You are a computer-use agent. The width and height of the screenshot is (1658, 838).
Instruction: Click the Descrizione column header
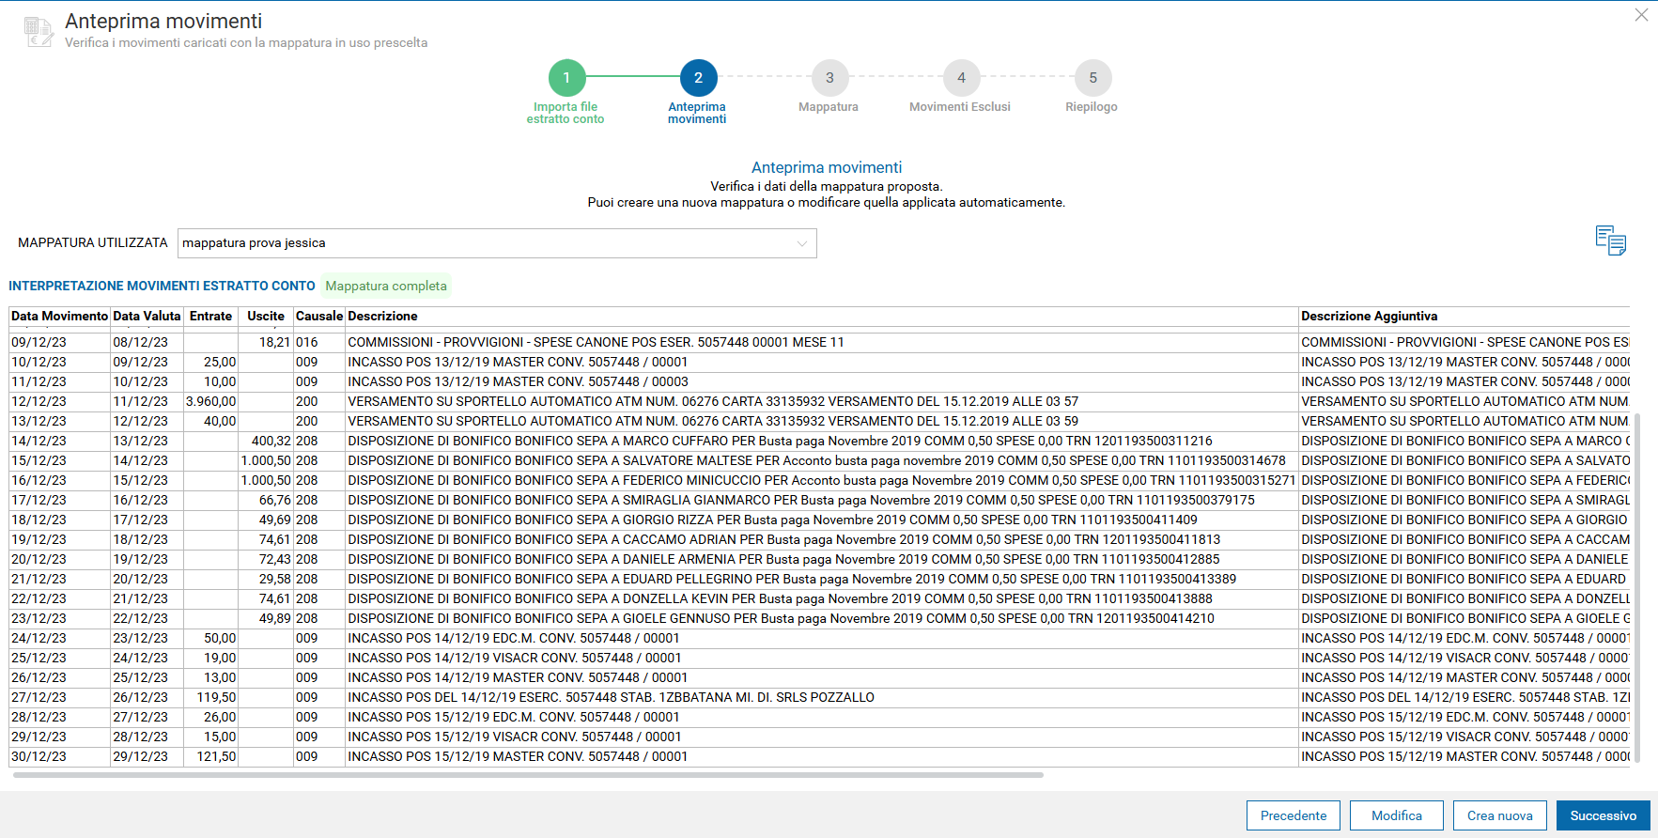tap(822, 317)
